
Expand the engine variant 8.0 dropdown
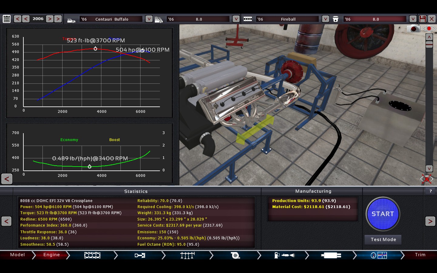click(x=413, y=19)
